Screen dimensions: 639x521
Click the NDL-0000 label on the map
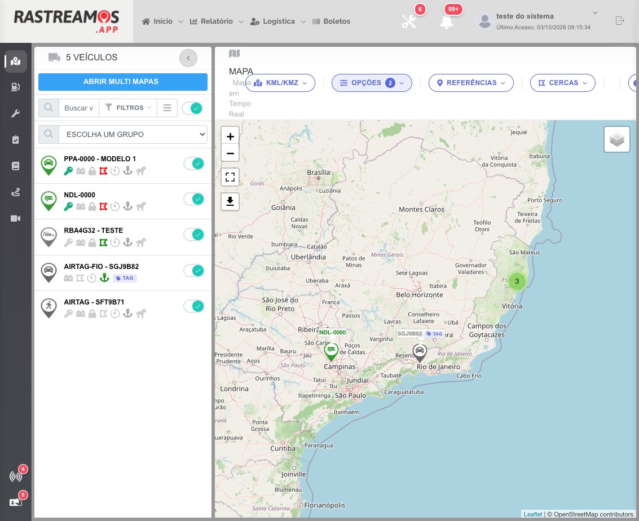coord(332,333)
